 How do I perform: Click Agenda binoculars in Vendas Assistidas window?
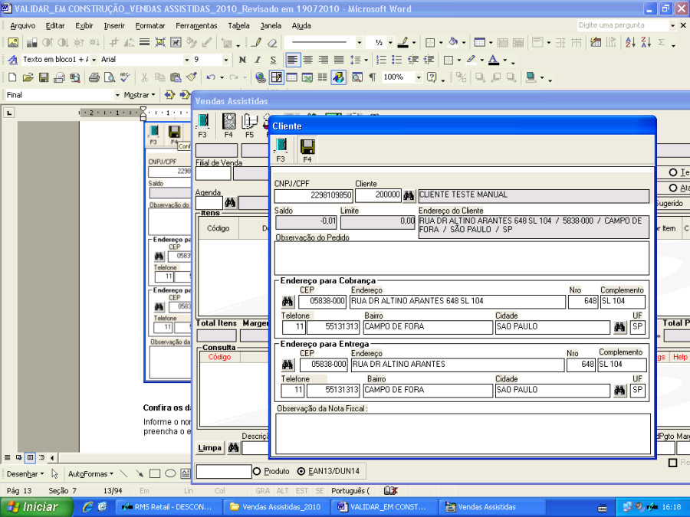[x=230, y=203]
